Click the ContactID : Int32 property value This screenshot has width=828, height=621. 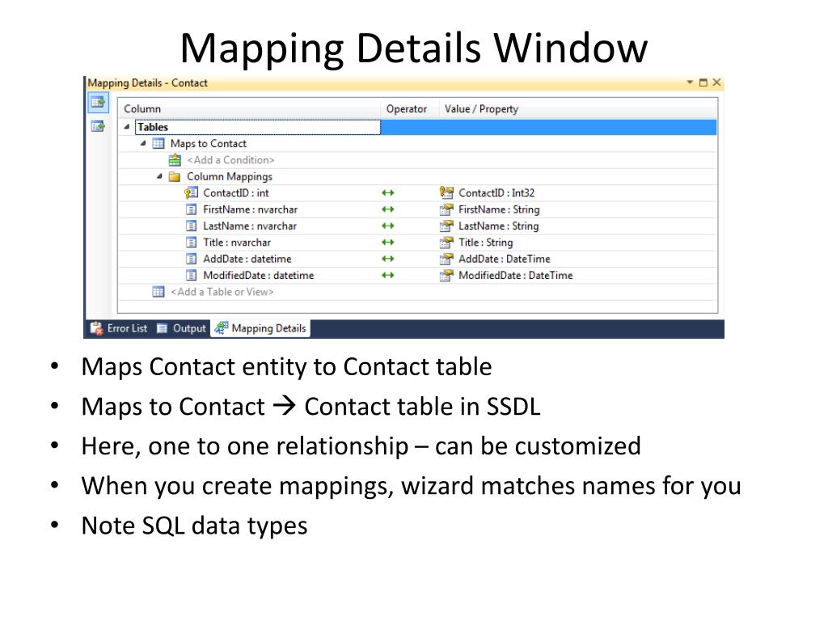click(496, 192)
